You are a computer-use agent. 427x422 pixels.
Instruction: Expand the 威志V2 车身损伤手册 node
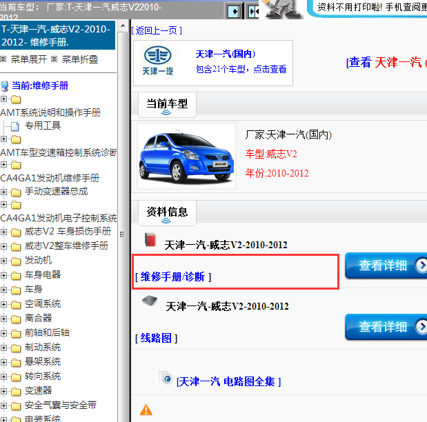coord(3,232)
